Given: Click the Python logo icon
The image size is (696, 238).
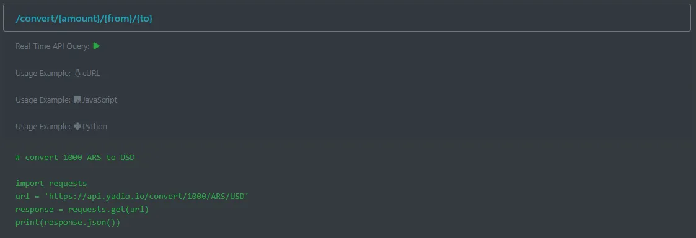Looking at the screenshot, I should click(77, 126).
